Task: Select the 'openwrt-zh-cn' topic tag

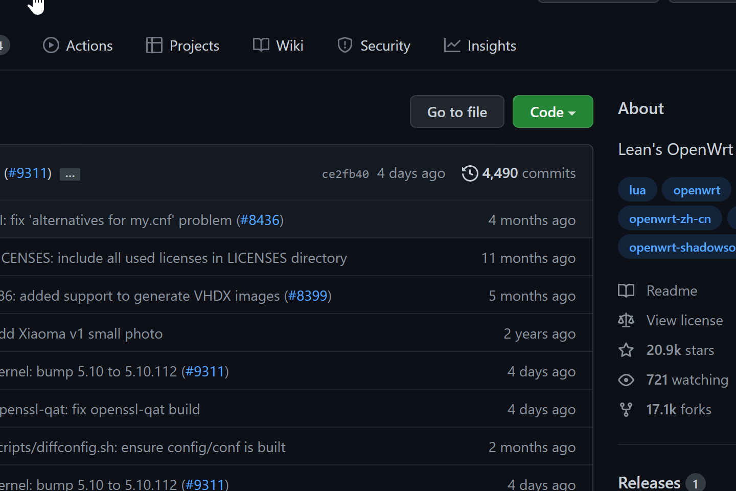Action: (670, 218)
